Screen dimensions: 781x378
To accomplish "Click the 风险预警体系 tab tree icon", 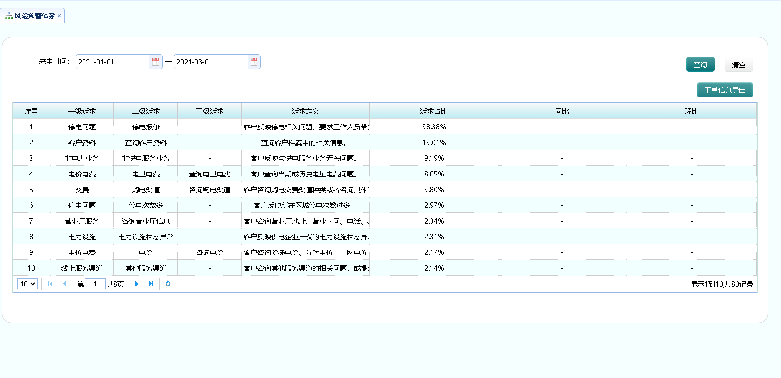I will pyautogui.click(x=9, y=16).
